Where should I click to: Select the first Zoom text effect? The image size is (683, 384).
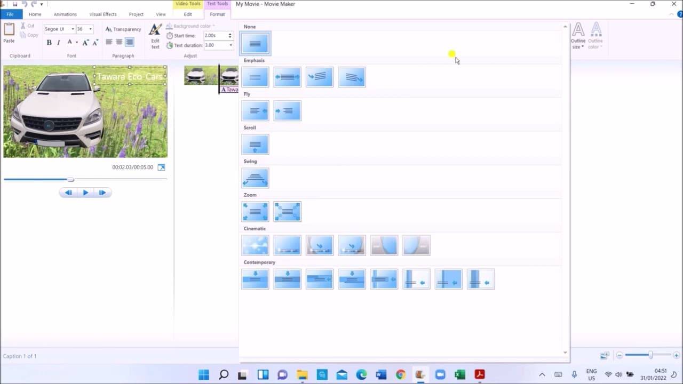pos(255,211)
